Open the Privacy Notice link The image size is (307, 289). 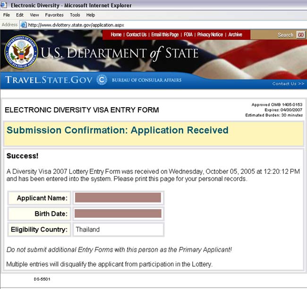210,34
